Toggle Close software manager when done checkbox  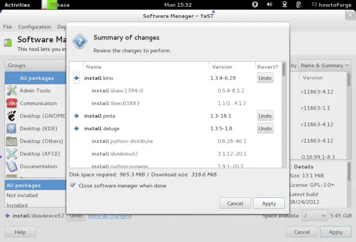(73, 185)
